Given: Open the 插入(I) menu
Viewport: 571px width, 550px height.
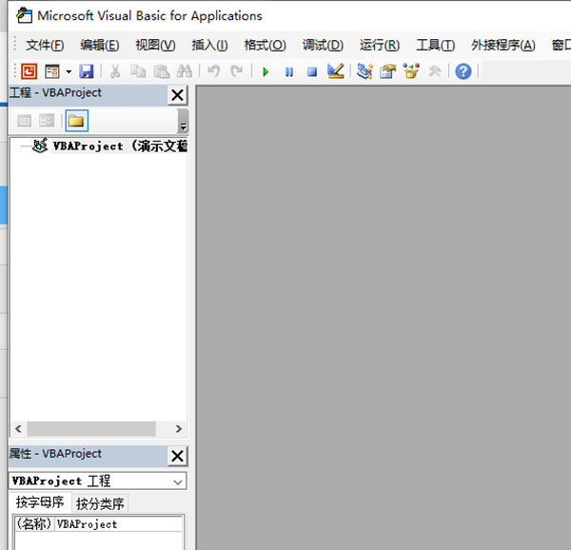Looking at the screenshot, I should (x=209, y=45).
